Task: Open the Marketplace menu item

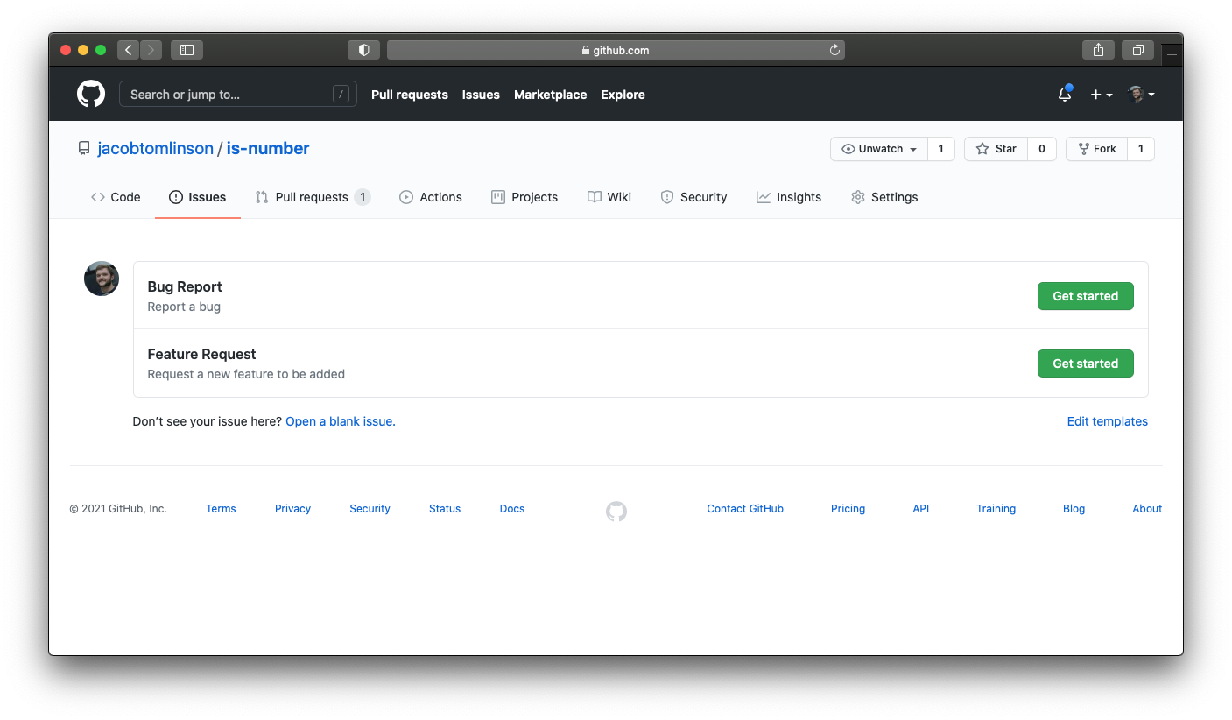Action: (x=550, y=94)
